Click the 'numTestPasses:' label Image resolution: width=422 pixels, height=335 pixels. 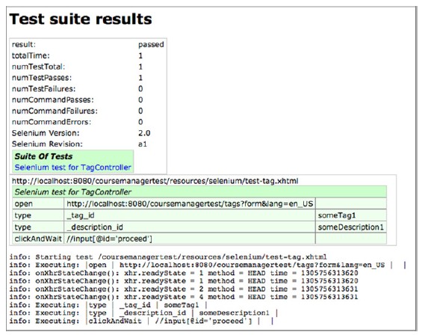click(x=42, y=78)
